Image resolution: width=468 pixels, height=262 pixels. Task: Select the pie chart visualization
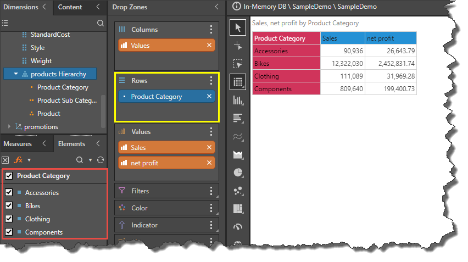[x=238, y=172]
